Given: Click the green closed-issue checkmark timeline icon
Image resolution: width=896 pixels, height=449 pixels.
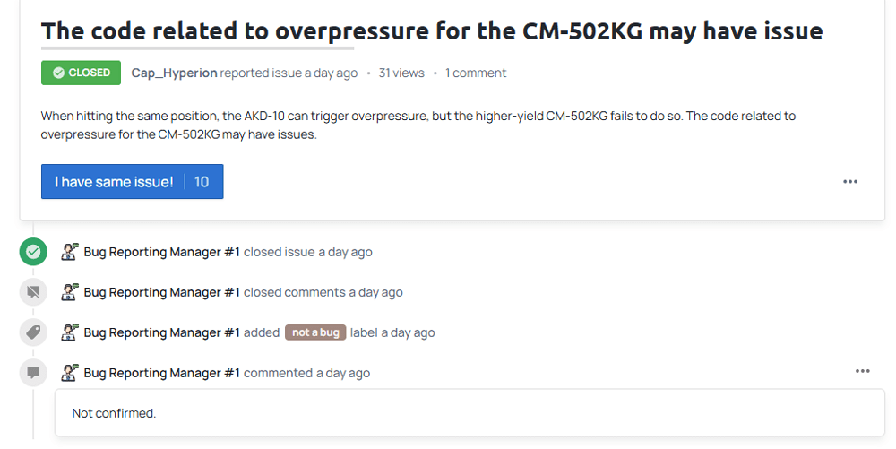Looking at the screenshot, I should 33,252.
